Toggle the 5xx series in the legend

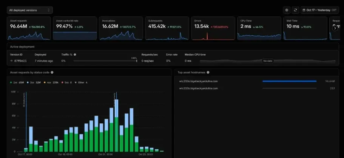pos(66,83)
